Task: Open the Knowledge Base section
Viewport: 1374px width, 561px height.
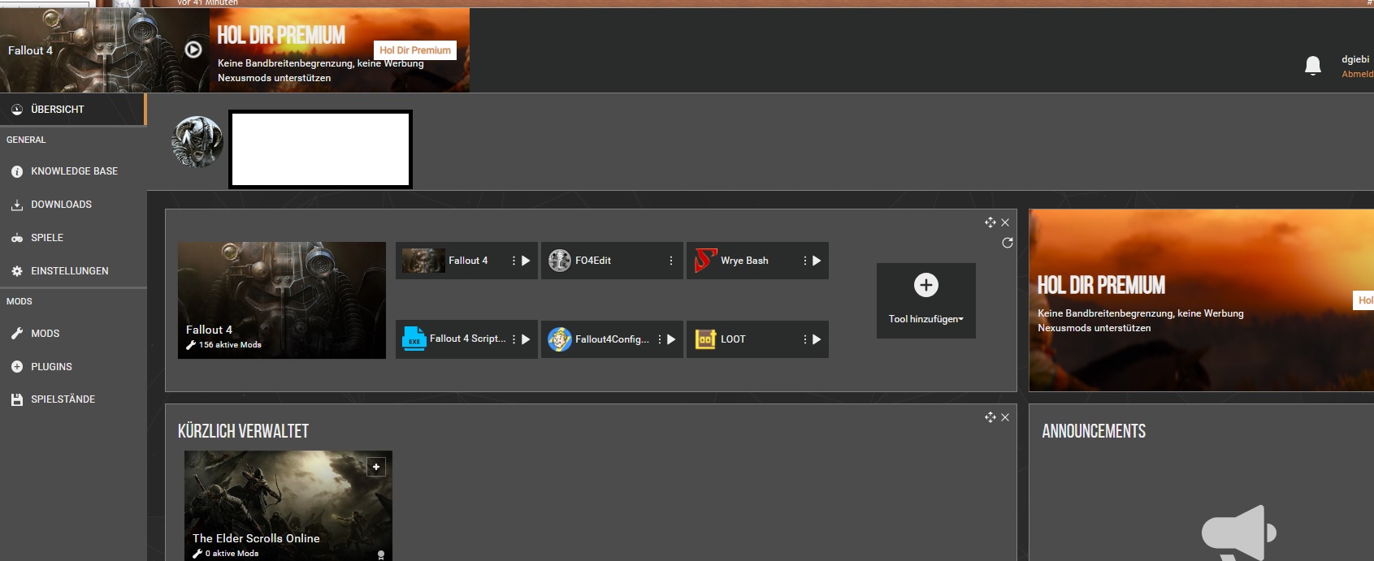Action: (73, 171)
